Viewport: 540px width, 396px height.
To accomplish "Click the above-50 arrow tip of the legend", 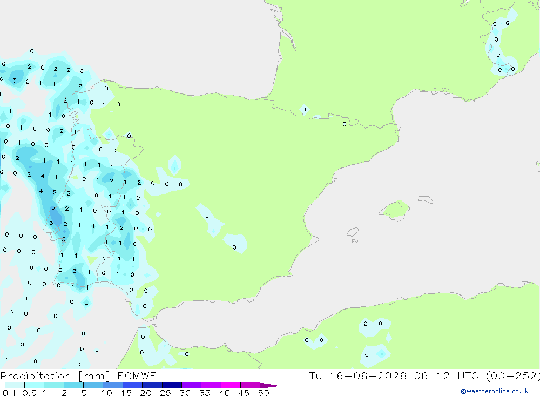I will (270, 386).
